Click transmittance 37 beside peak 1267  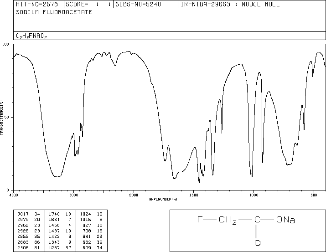pyautogui.click(x=68, y=247)
